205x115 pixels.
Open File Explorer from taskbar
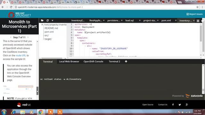23,112
